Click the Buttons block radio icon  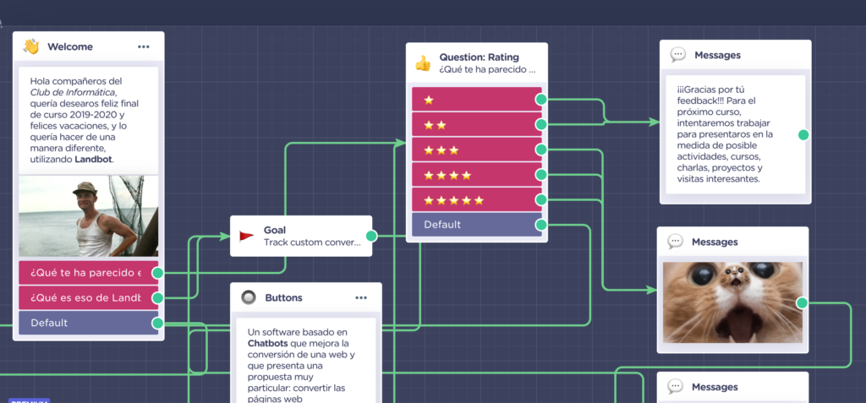pos(248,297)
